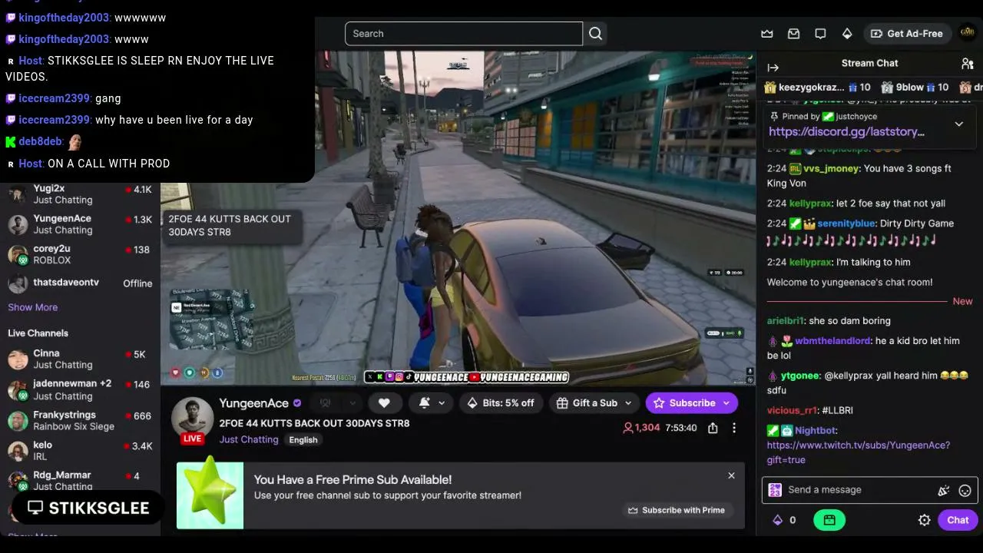Viewport: 983px width, 553px height.
Task: Click arielbri1's username in chat
Action: coord(786,321)
